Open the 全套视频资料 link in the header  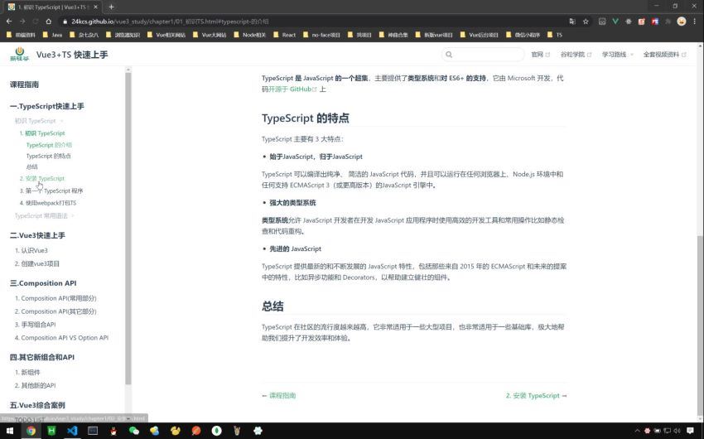pyautogui.click(x=664, y=55)
